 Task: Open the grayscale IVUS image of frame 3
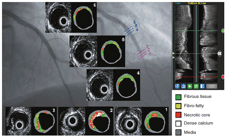coord(19,121)
